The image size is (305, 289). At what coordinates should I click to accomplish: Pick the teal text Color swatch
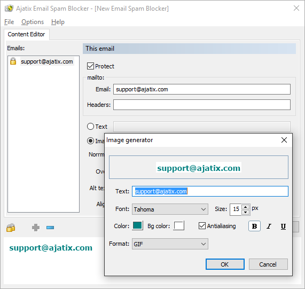click(137, 225)
